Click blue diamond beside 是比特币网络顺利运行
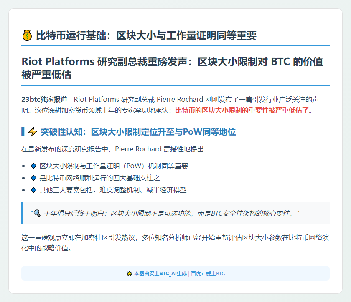Image resolution: width=351 pixels, height=302 pixels. click(x=33, y=178)
